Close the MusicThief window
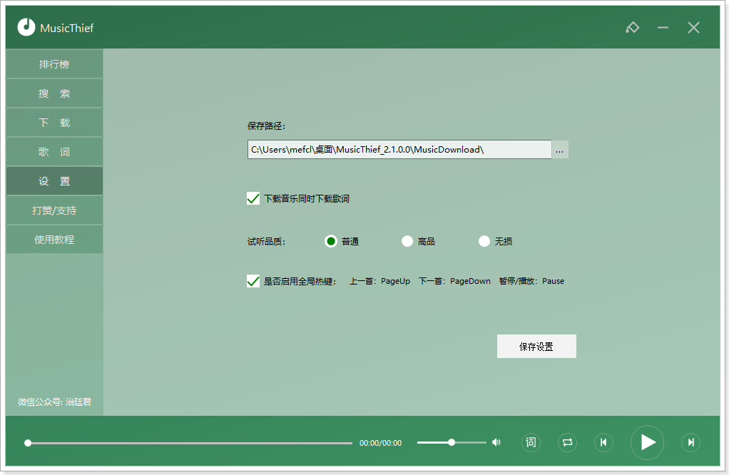729x475 pixels. coord(693,27)
